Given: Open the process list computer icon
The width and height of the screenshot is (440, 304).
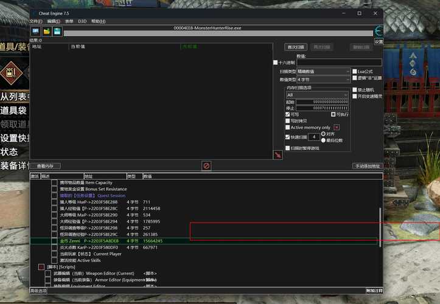Looking at the screenshot, I should coord(36,31).
